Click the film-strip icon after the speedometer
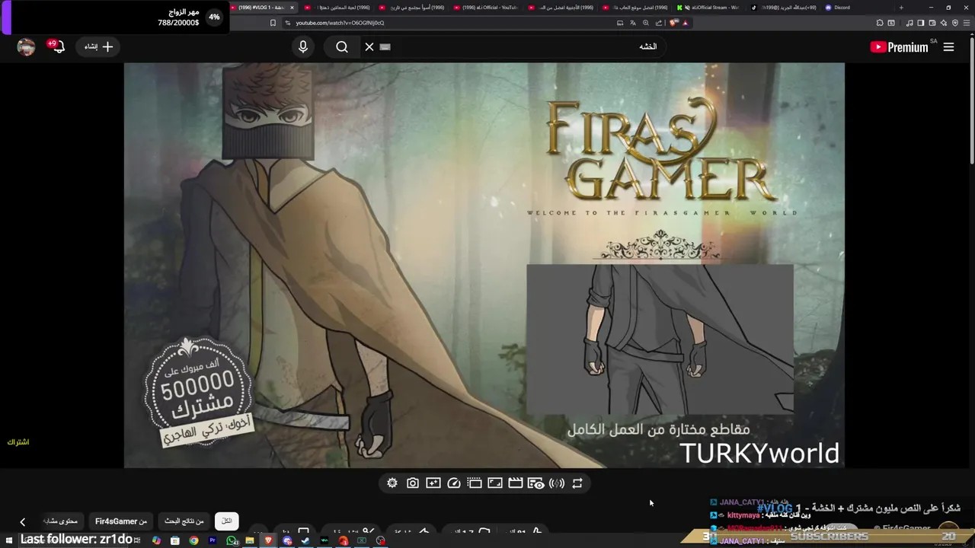 click(475, 483)
